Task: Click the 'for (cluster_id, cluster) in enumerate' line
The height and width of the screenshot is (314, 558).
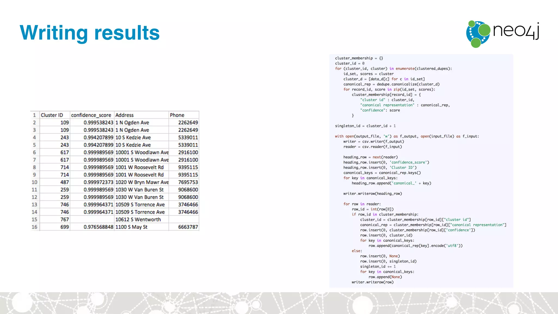Action: 393,69
